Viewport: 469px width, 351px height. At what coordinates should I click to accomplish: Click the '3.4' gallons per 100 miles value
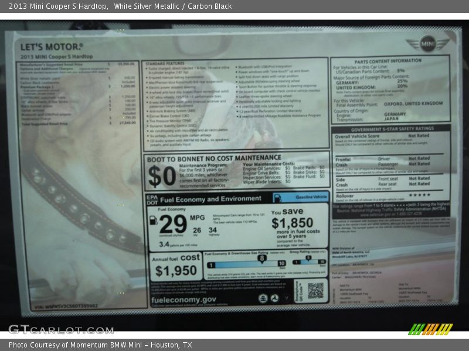(164, 244)
